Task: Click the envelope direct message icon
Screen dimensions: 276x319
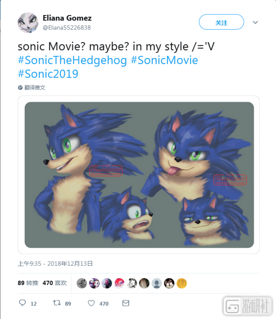Action: pos(126,303)
